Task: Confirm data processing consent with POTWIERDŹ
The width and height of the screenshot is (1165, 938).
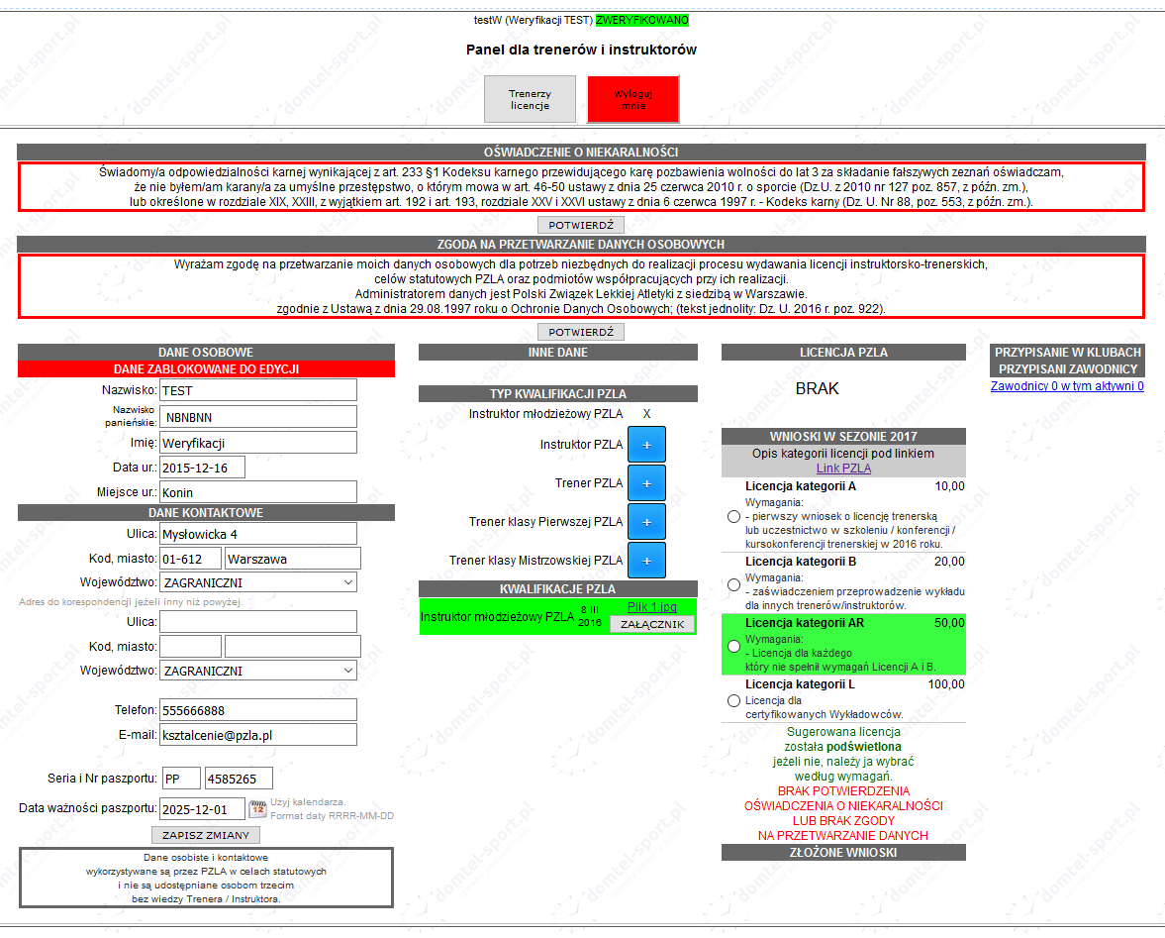Action: [x=581, y=332]
